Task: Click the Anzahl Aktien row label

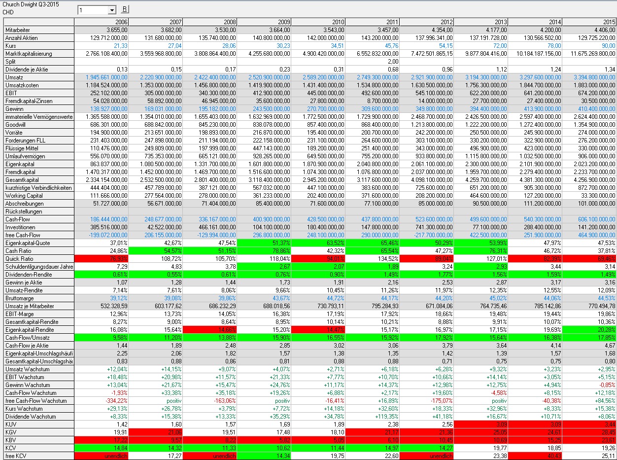Action: tap(39, 38)
